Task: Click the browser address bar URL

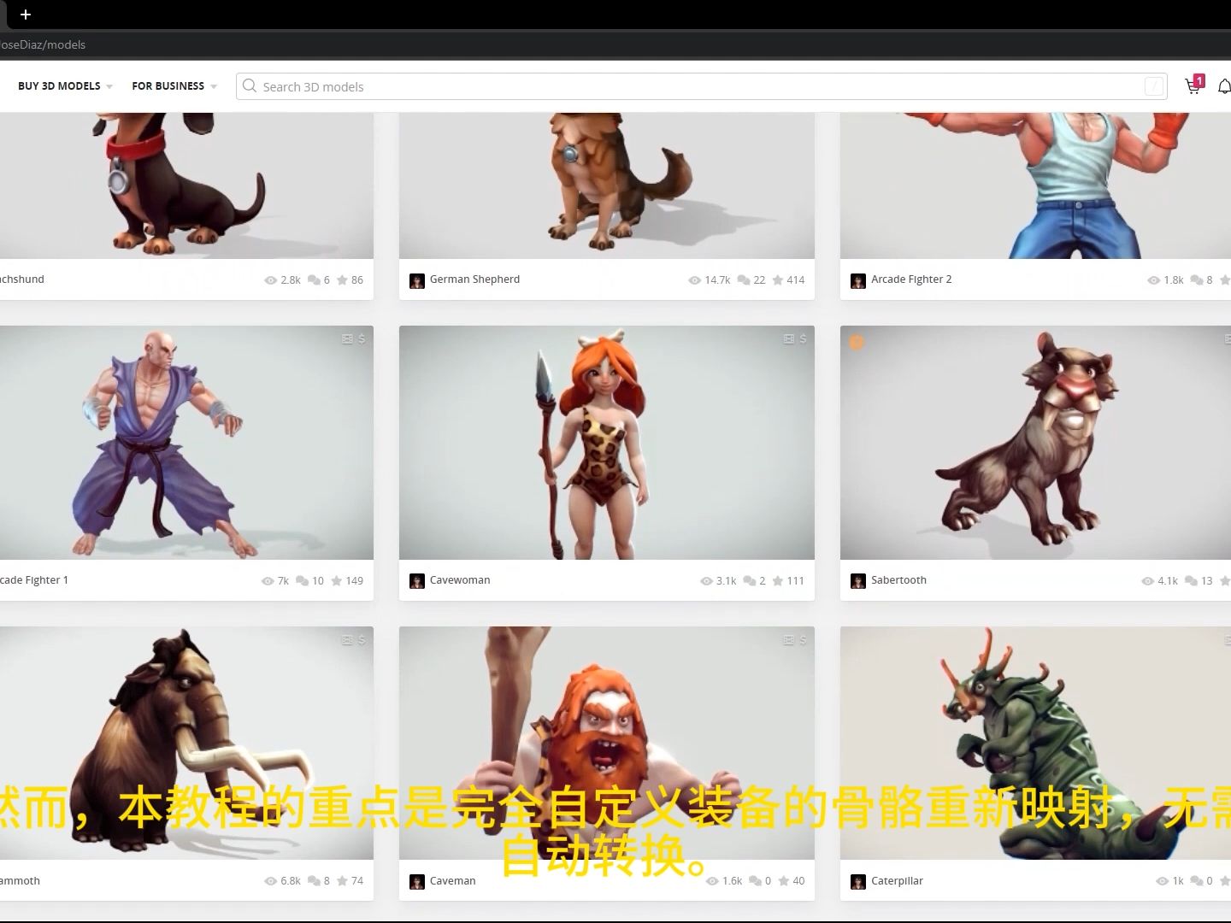Action: coord(43,44)
